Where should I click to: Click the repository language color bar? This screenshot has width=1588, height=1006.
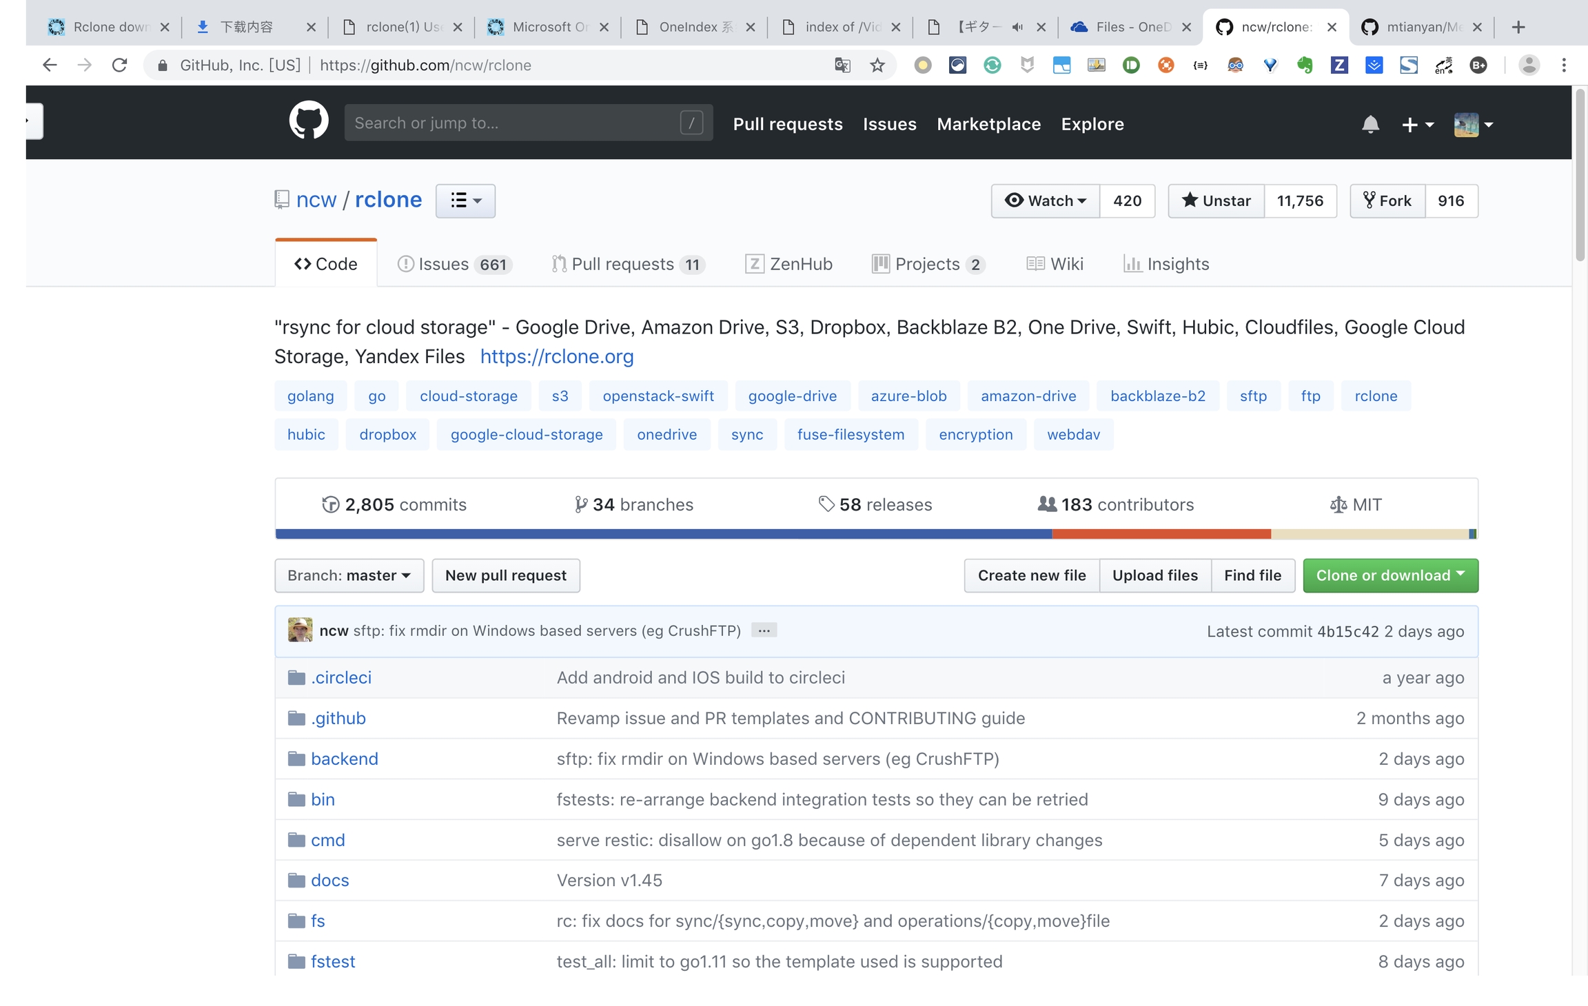(x=875, y=534)
